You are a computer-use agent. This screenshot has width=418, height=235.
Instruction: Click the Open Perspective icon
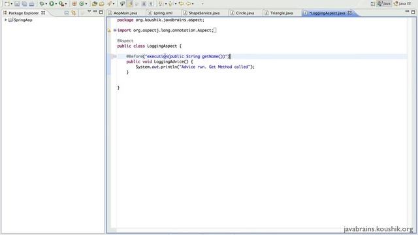373,4
